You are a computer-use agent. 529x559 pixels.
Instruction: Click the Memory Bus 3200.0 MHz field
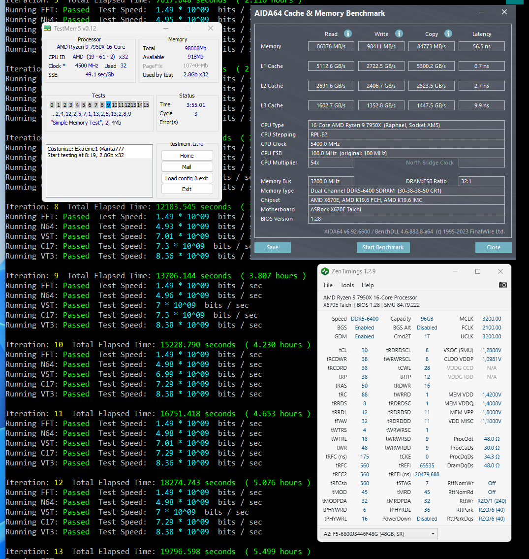pos(331,181)
